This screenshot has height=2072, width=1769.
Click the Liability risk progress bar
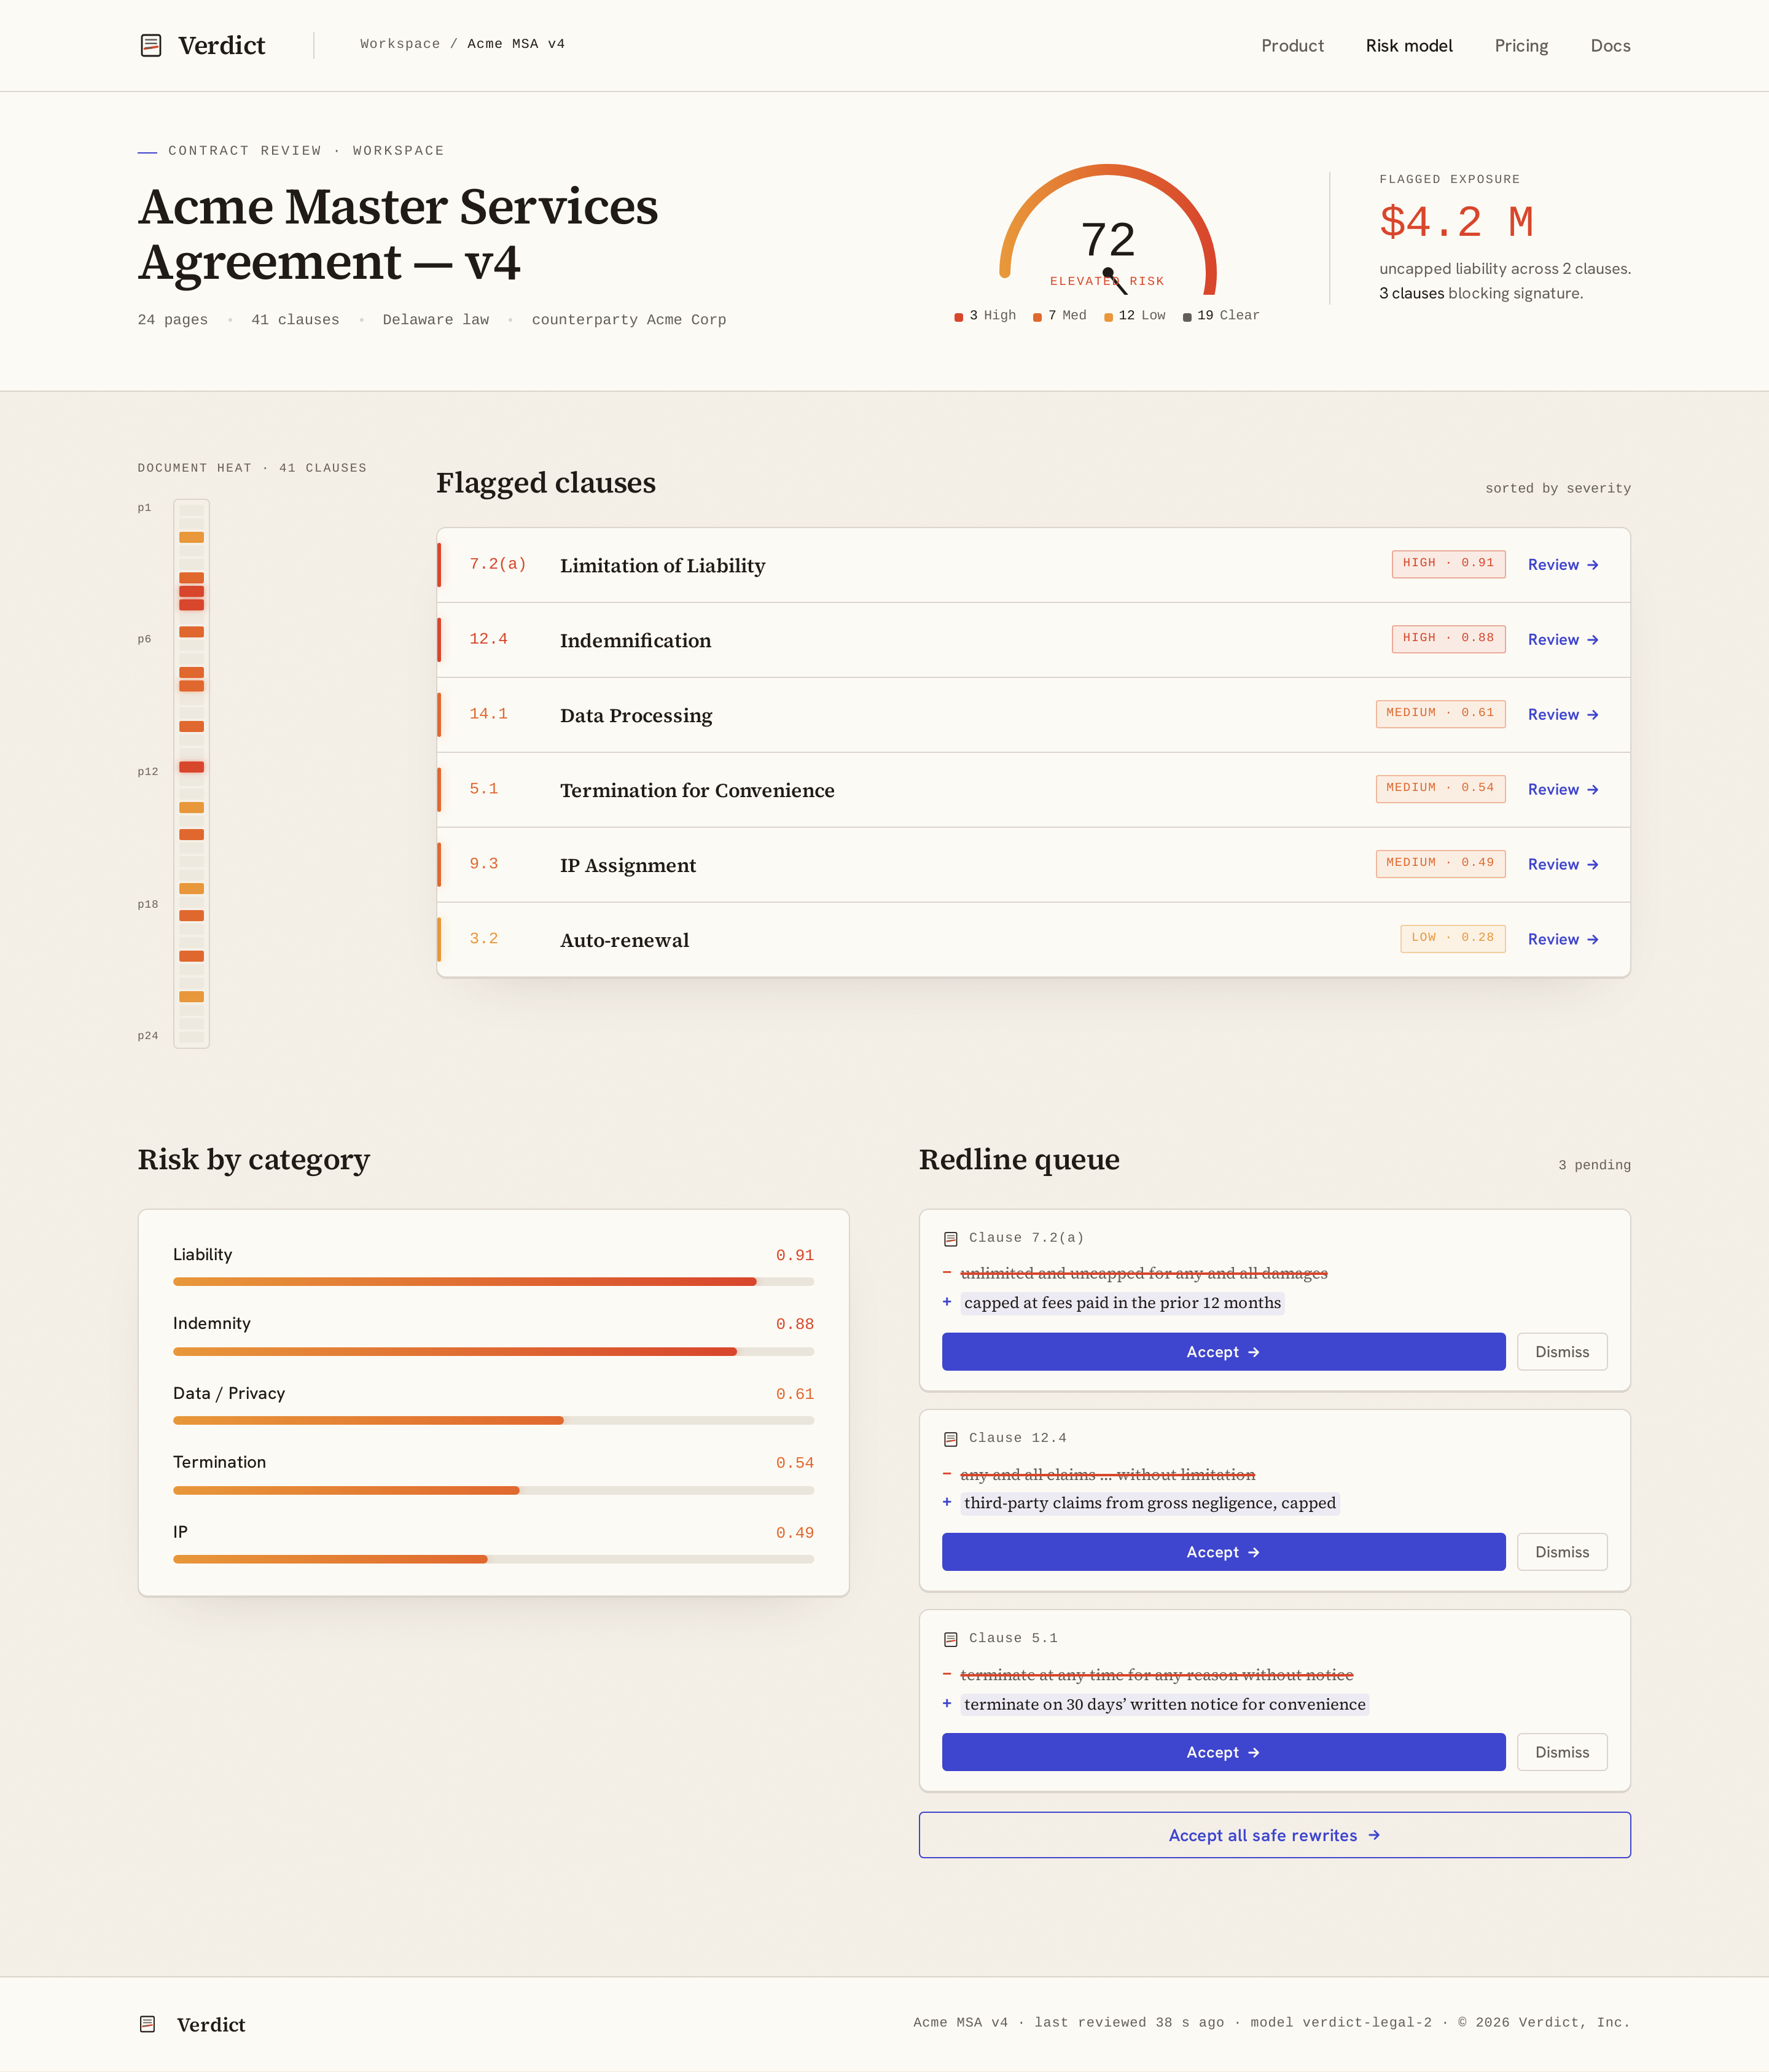(x=493, y=1282)
